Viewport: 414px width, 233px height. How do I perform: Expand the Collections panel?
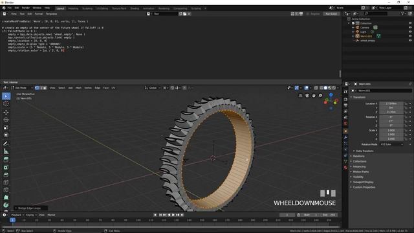pos(360,161)
